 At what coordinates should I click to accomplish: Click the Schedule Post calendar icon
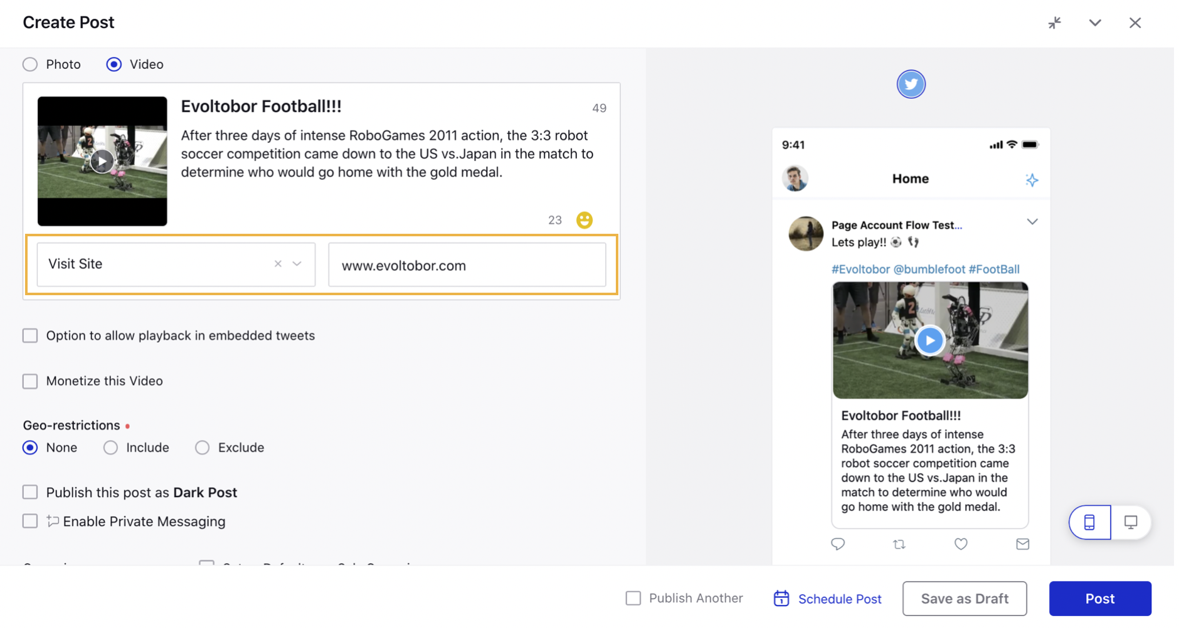(781, 598)
